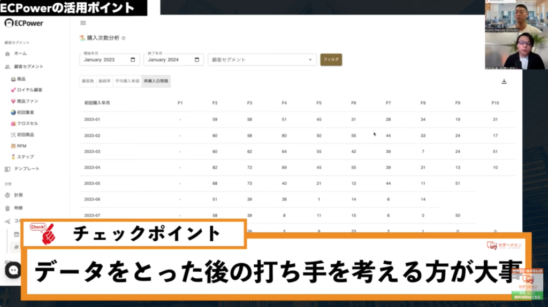Viewport: 548px width, 307px height.
Task: Click the ECPower logo in the sidebar
Action: (24, 23)
